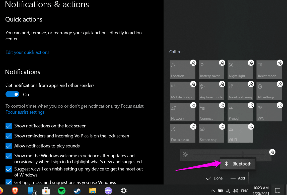Unpin the Screen snip quick action

222,126
